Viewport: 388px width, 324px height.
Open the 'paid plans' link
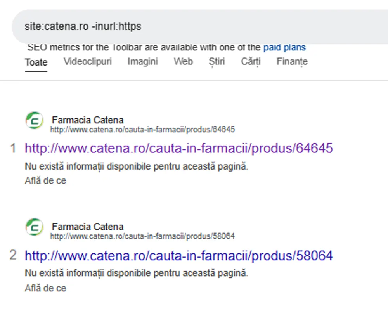click(x=284, y=48)
